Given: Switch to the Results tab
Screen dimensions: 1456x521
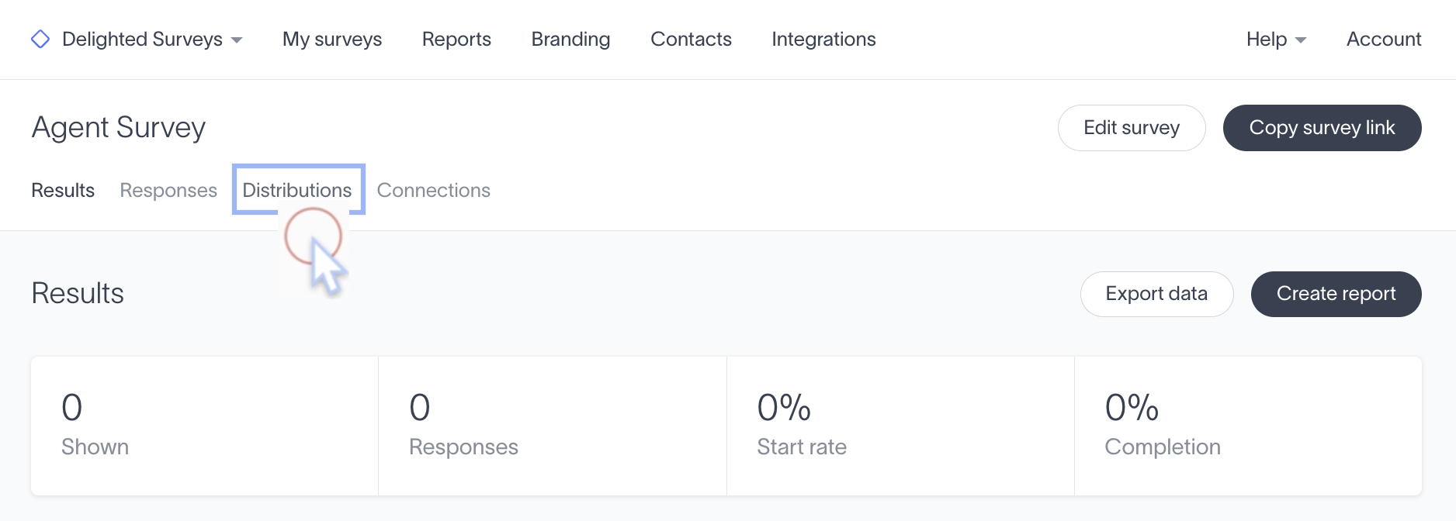Looking at the screenshot, I should [63, 190].
